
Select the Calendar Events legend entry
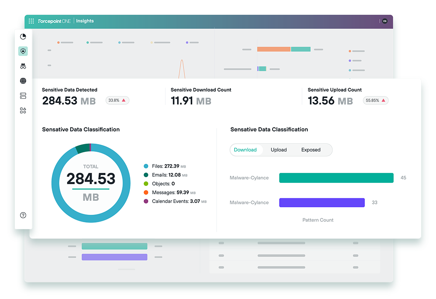point(175,201)
